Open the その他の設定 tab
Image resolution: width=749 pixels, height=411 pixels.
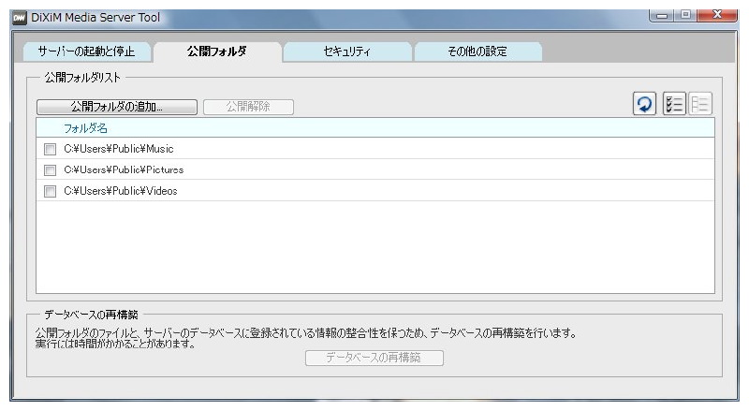point(477,51)
